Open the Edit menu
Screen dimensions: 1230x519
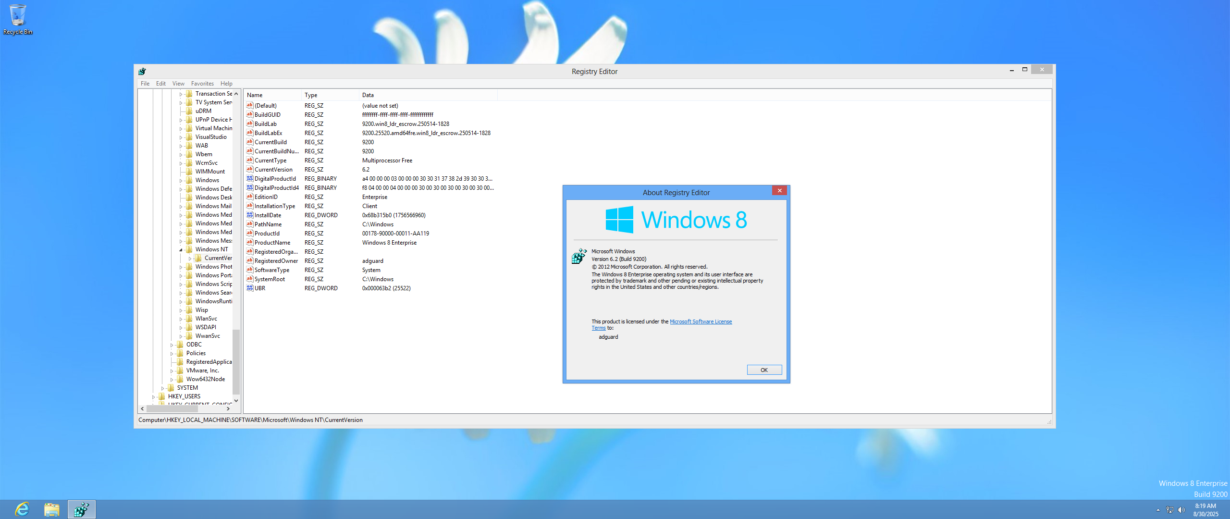pos(161,84)
